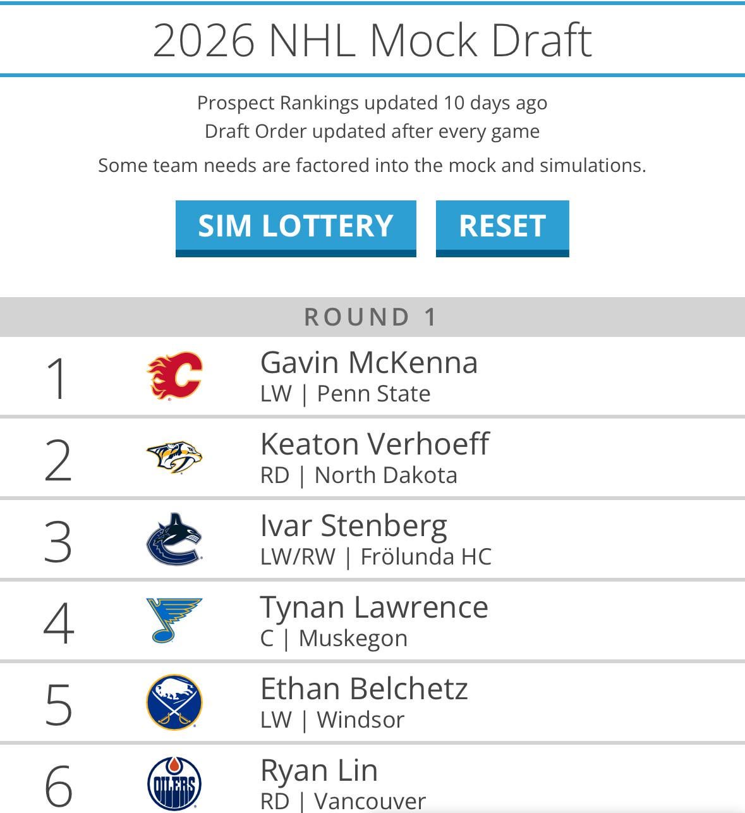This screenshot has width=745, height=813.
Task: Select the Tynan Lawrence prospect name
Action: (x=374, y=608)
